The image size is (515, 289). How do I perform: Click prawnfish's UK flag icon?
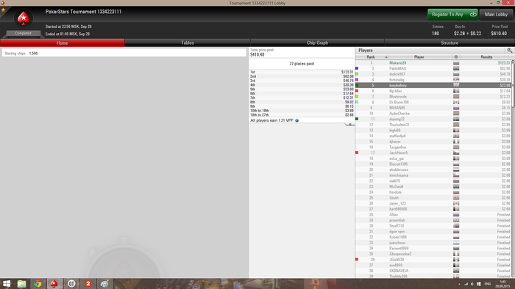(456, 220)
